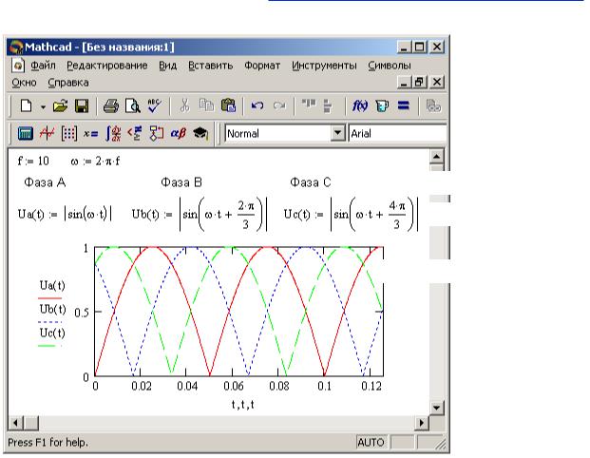Viewport: 590px width, 458px height.
Task: Click the component insert icon at toolbar end
Action: (433, 106)
